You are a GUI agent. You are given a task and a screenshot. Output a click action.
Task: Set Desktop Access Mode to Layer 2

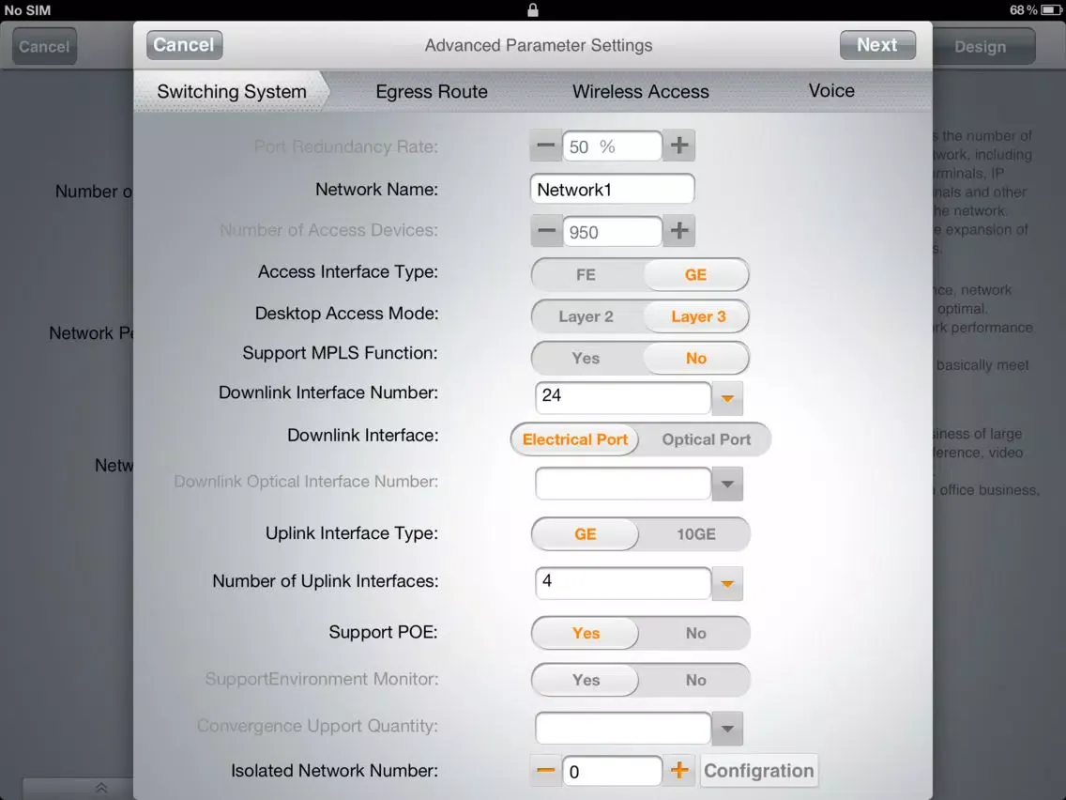(x=586, y=316)
